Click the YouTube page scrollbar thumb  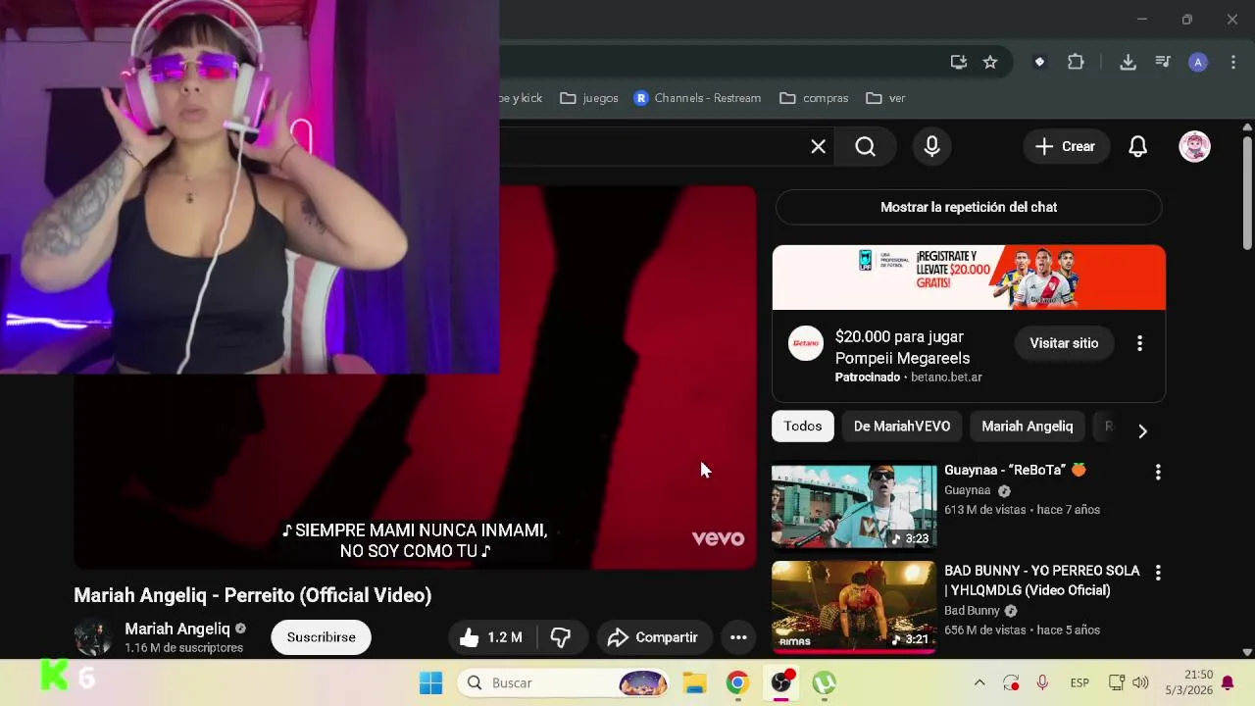[1247, 194]
